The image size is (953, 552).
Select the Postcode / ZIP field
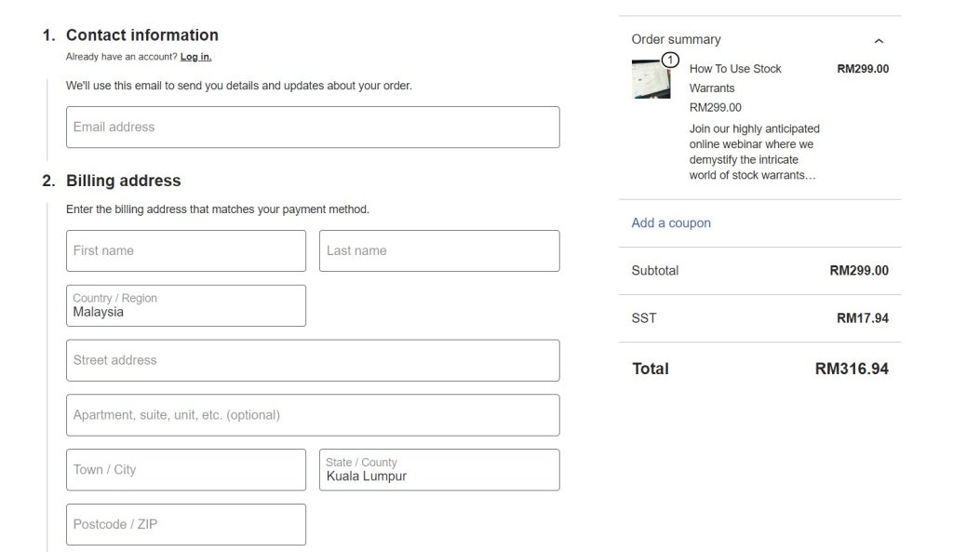point(185,524)
